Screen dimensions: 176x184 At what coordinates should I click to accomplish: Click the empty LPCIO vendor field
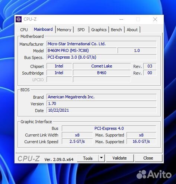click(59, 79)
